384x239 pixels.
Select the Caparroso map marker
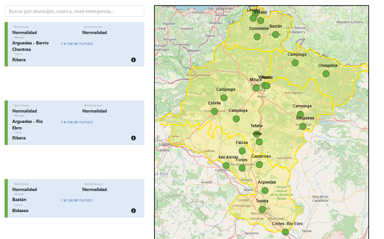259,164
